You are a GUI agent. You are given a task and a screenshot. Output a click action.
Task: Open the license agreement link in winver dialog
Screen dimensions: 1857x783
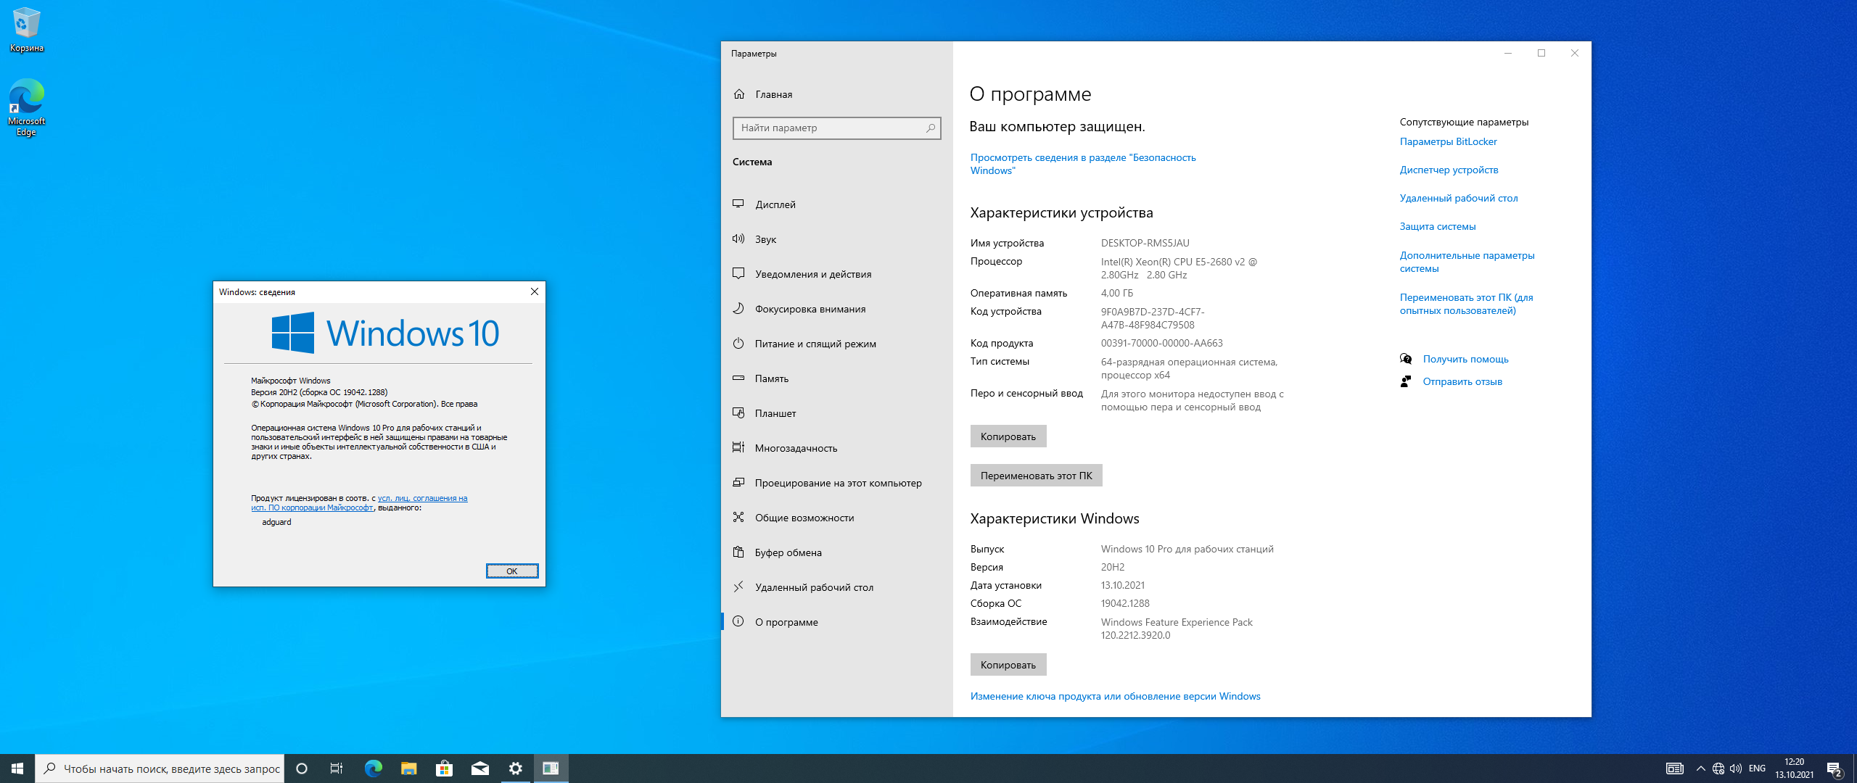[359, 503]
